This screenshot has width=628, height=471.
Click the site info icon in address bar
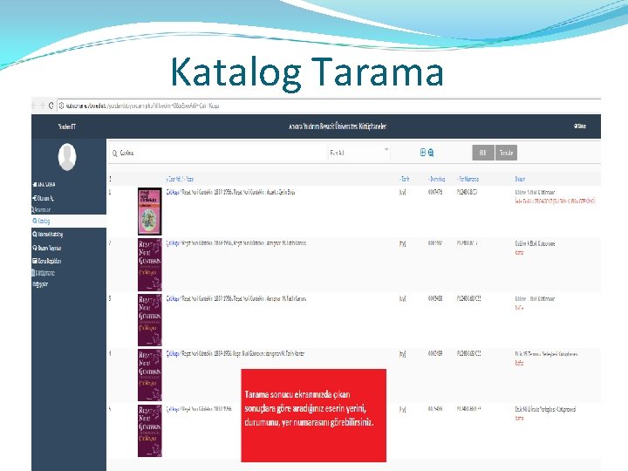coord(62,106)
